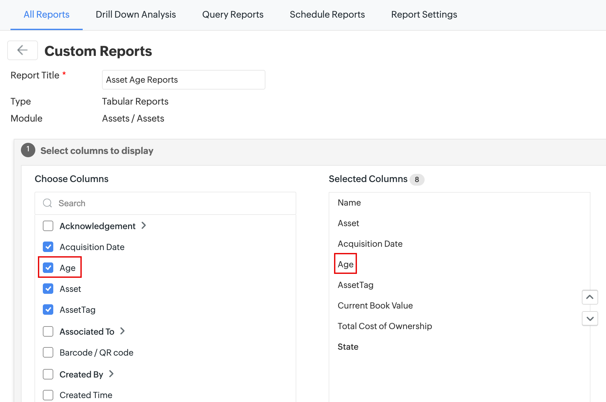Select Current Book Value selected column
Viewport: 606px width, 402px height.
point(375,306)
